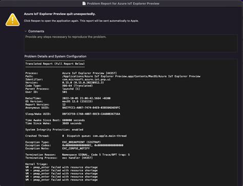Screen dimensions: 243x186
Task: Click the 'Click Reopen to open the application' message
Action: (x=81, y=21)
